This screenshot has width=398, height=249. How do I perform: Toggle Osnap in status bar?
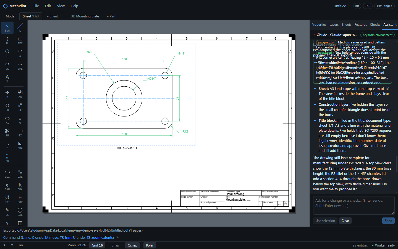coord(132,245)
